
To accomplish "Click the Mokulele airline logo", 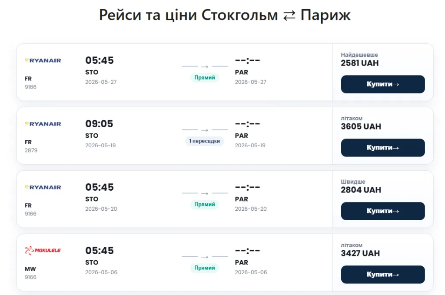I will coord(43,250).
